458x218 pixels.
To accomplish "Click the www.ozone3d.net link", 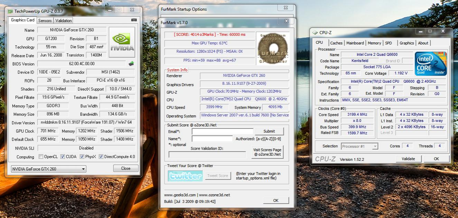I will pyautogui.click(x=214, y=195).
